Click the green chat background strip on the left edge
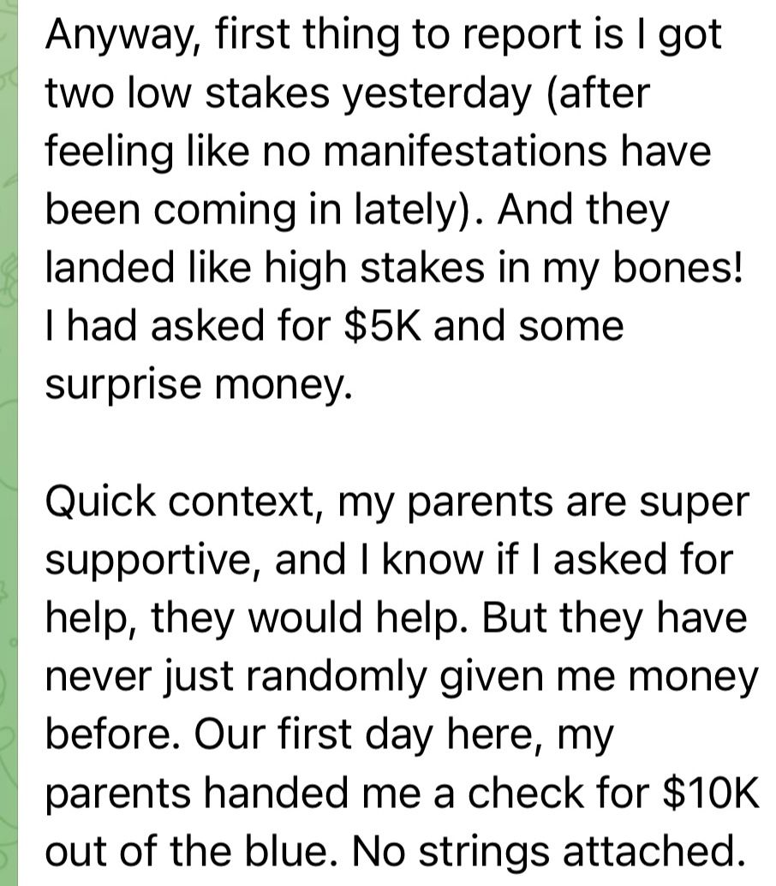776x886 pixels. (x=9, y=428)
